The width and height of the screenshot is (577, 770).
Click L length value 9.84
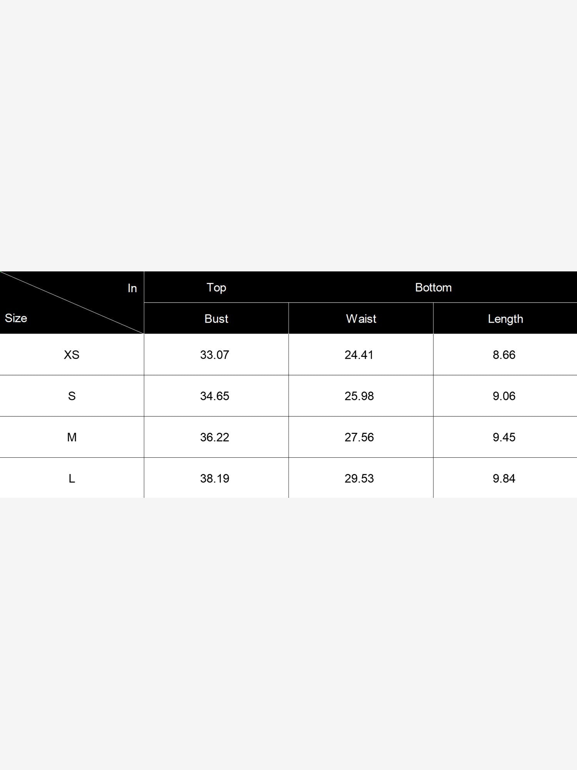click(x=504, y=478)
